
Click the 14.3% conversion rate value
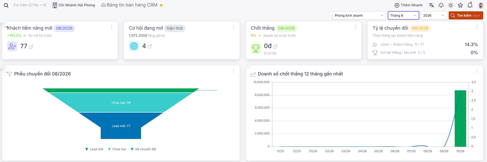tap(471, 44)
